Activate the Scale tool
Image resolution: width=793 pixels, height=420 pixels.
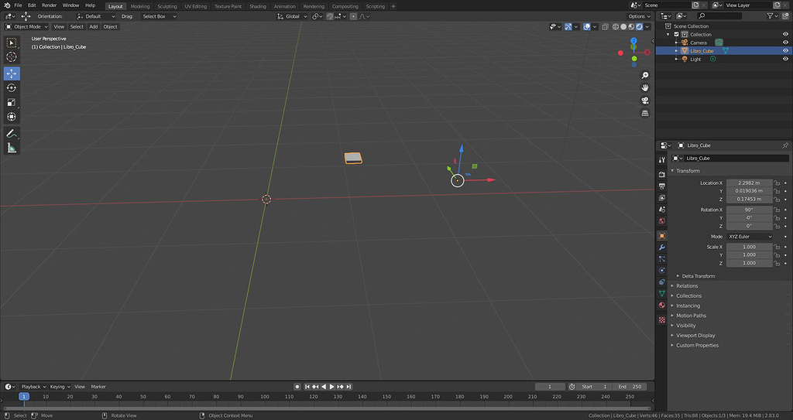pos(12,102)
